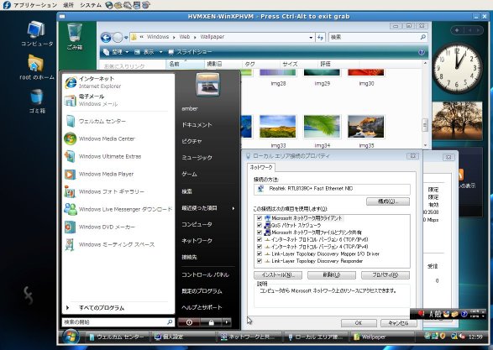Launch Windows Media Player

[x=118, y=174]
